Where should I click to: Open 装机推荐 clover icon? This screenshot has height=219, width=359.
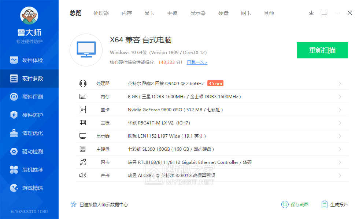14,170
